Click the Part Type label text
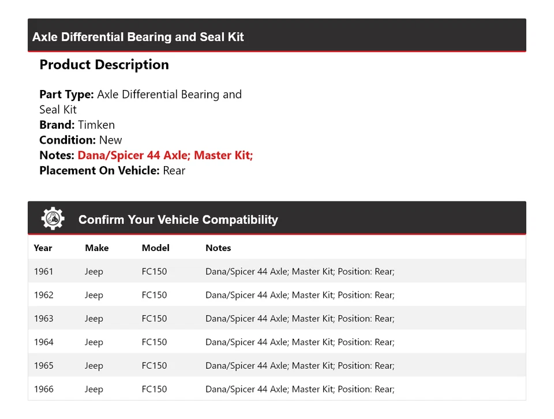This screenshot has width=554, height=419. pyautogui.click(x=66, y=95)
